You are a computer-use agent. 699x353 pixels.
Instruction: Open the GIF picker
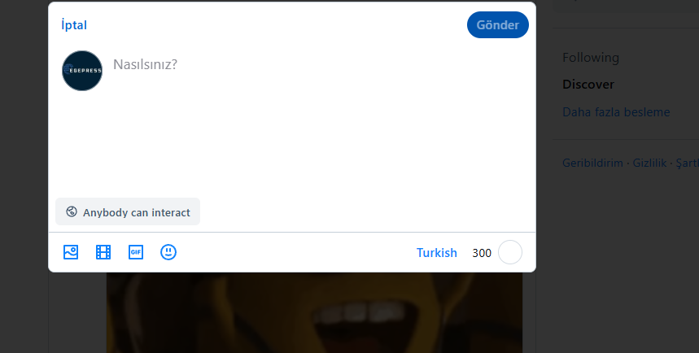point(136,252)
